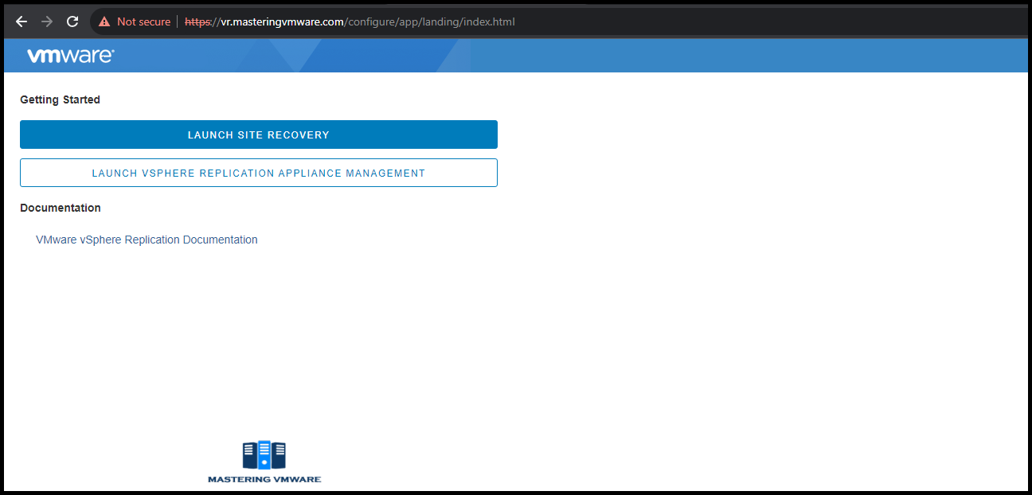Click the browser forward arrow
The height and width of the screenshot is (495, 1032).
tap(46, 21)
